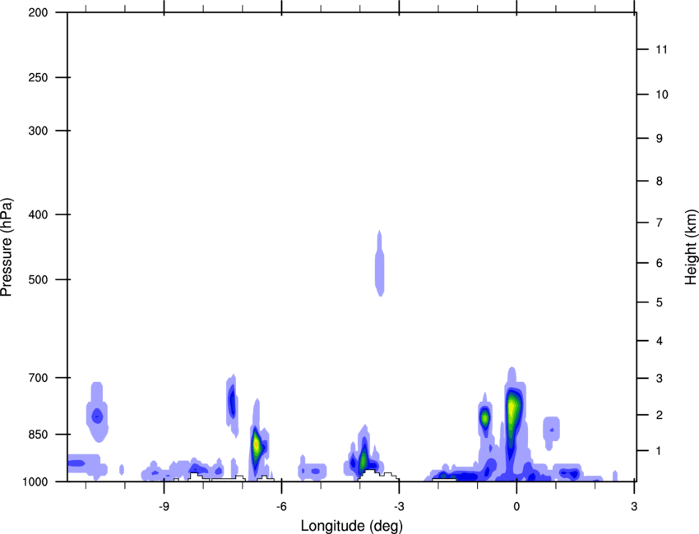The image size is (699, 534).
Task: Click the 10 km height label
Action: [661, 94]
